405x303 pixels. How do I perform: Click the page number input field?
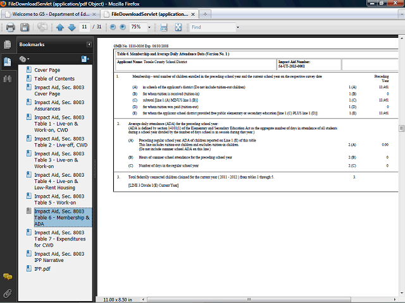tap(84, 27)
